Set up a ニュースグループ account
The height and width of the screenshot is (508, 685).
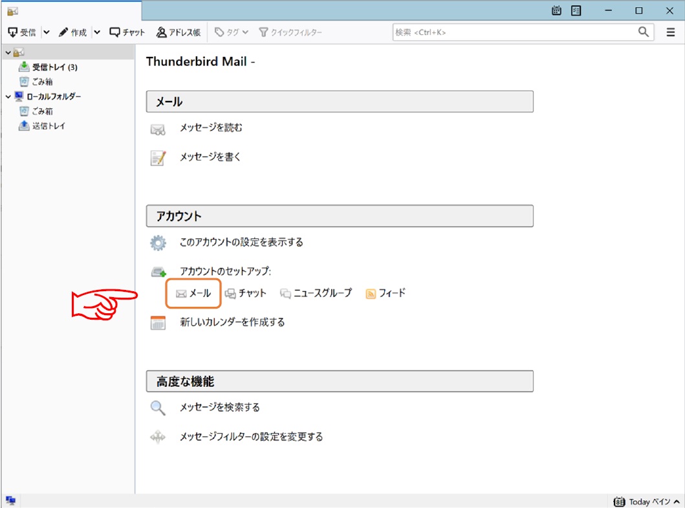pos(316,293)
